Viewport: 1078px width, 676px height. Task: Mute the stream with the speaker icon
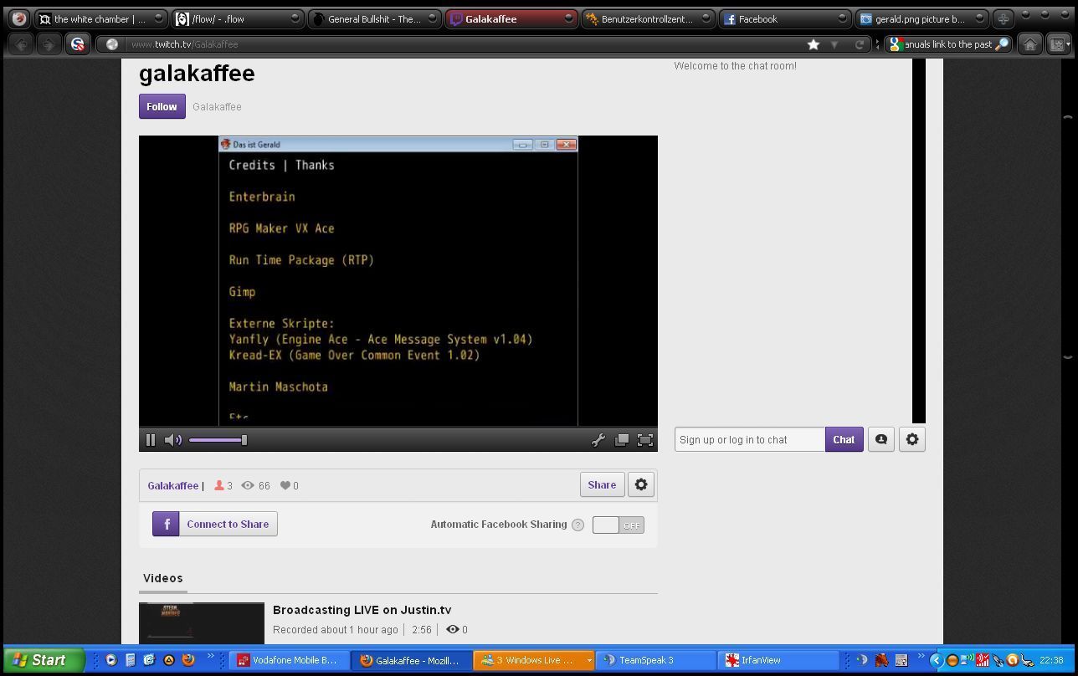pyautogui.click(x=172, y=440)
